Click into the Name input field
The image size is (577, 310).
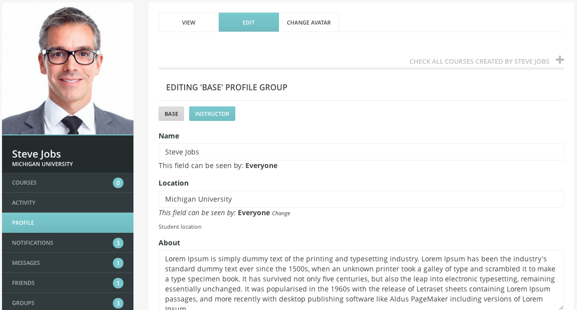point(361,152)
